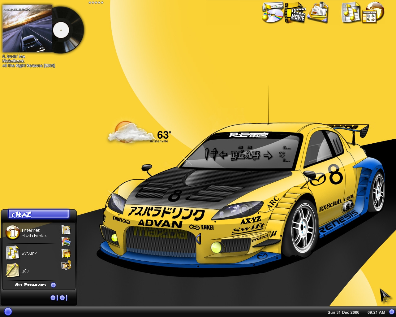396x317 pixels.
Task: Open the music note sheet dock icon
Action: (351, 12)
